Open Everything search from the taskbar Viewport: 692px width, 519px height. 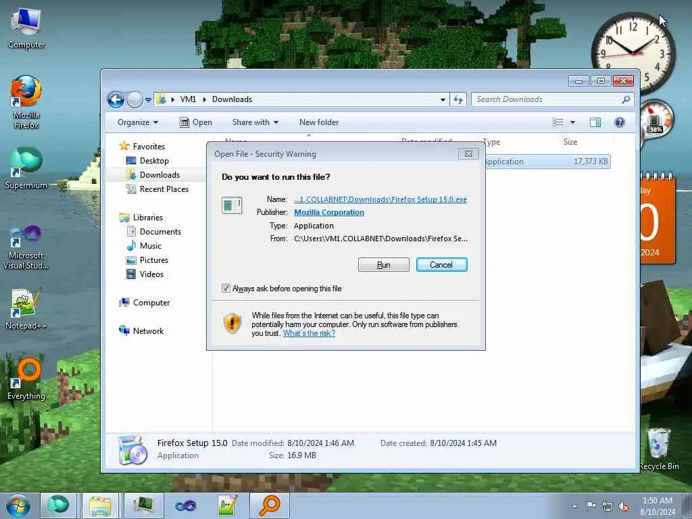270,505
